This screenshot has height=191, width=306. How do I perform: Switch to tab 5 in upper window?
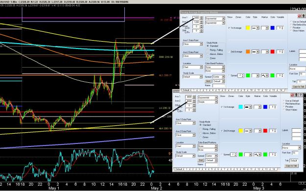click(219, 90)
